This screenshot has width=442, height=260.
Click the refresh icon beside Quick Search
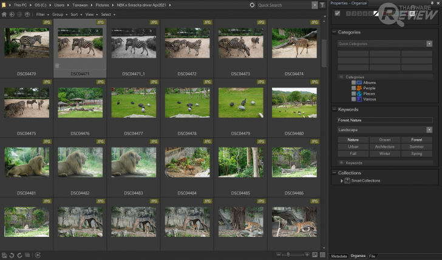click(x=252, y=5)
